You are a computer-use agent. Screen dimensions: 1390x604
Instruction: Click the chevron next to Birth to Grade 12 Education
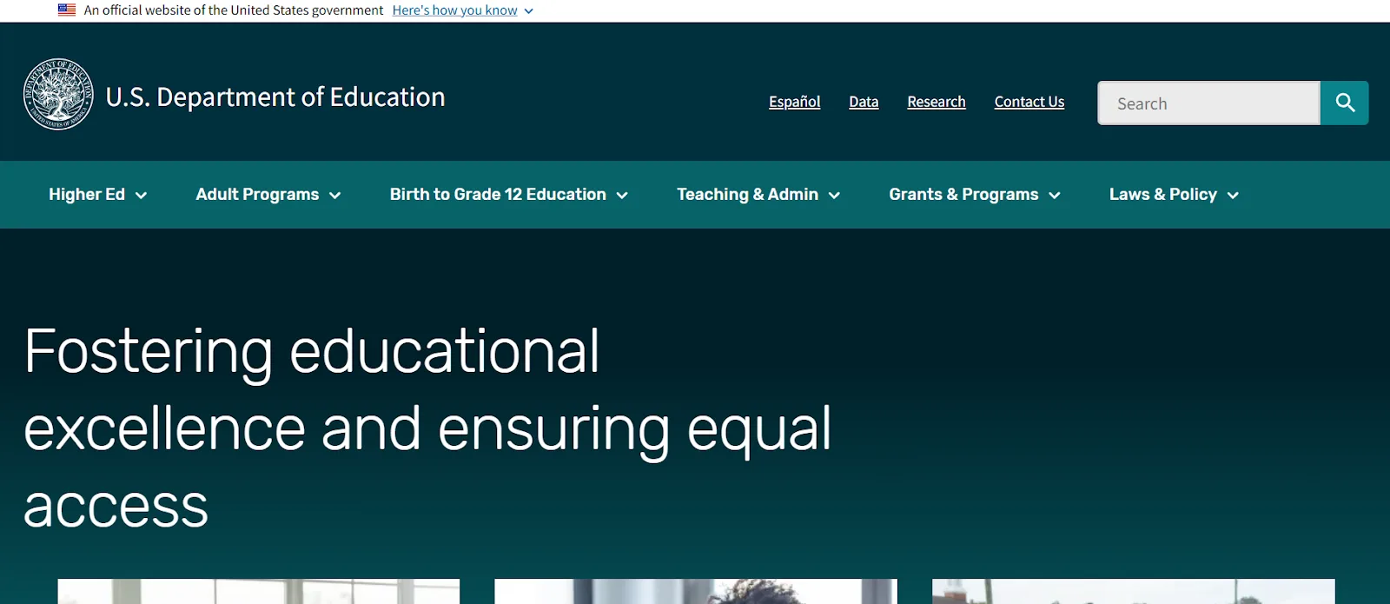(622, 196)
